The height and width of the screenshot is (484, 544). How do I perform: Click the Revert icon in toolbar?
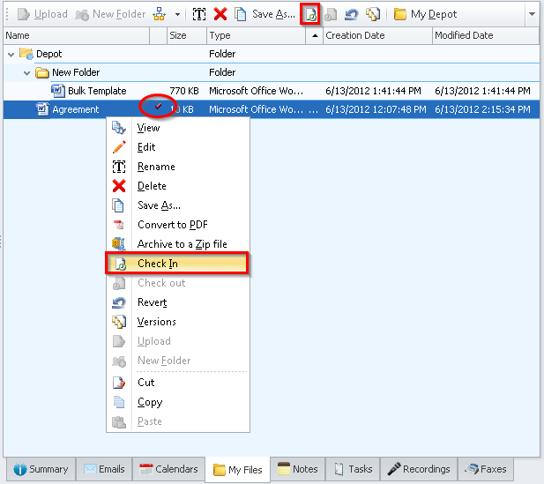(x=351, y=14)
